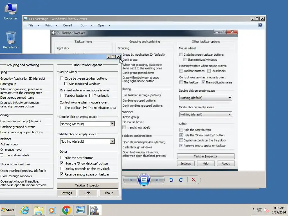Expand the File menu arrow in Photo Viewer

tap(39, 26)
